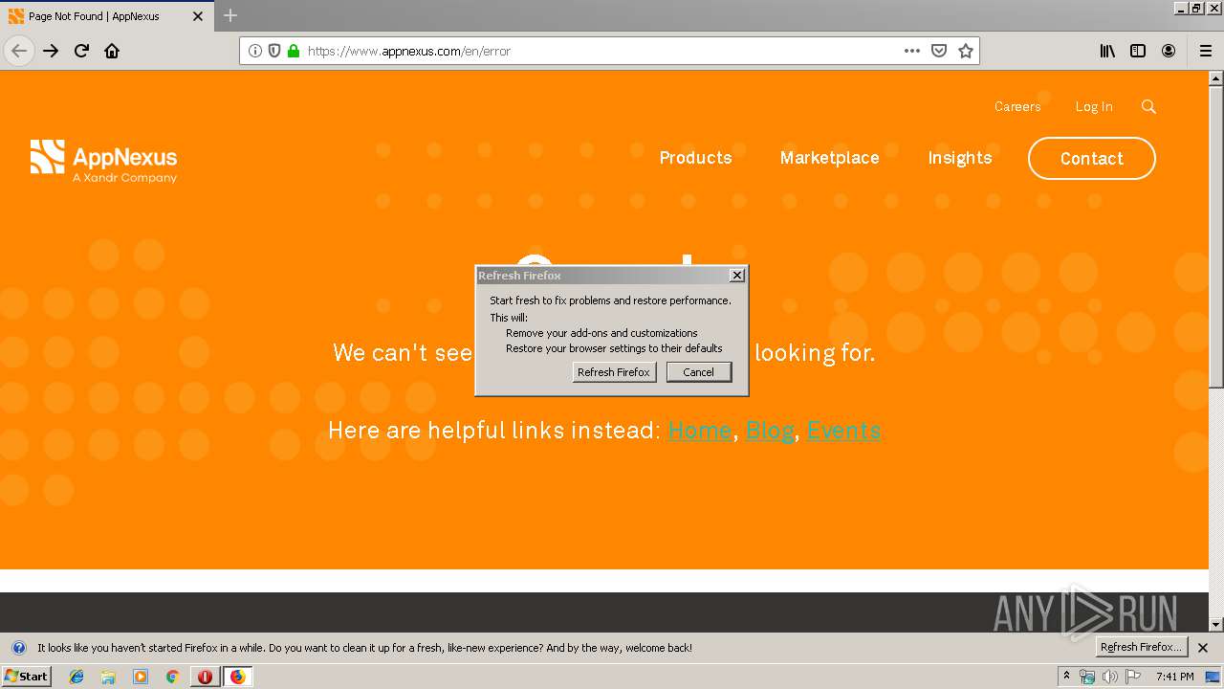Open the Opera taskbar icon
The image size is (1224, 689).
point(205,677)
